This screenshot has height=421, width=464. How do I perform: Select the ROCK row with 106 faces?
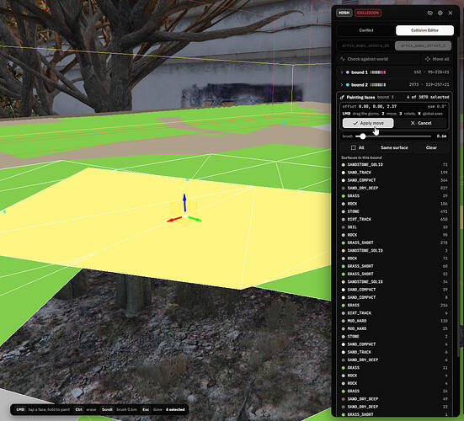click(394, 204)
